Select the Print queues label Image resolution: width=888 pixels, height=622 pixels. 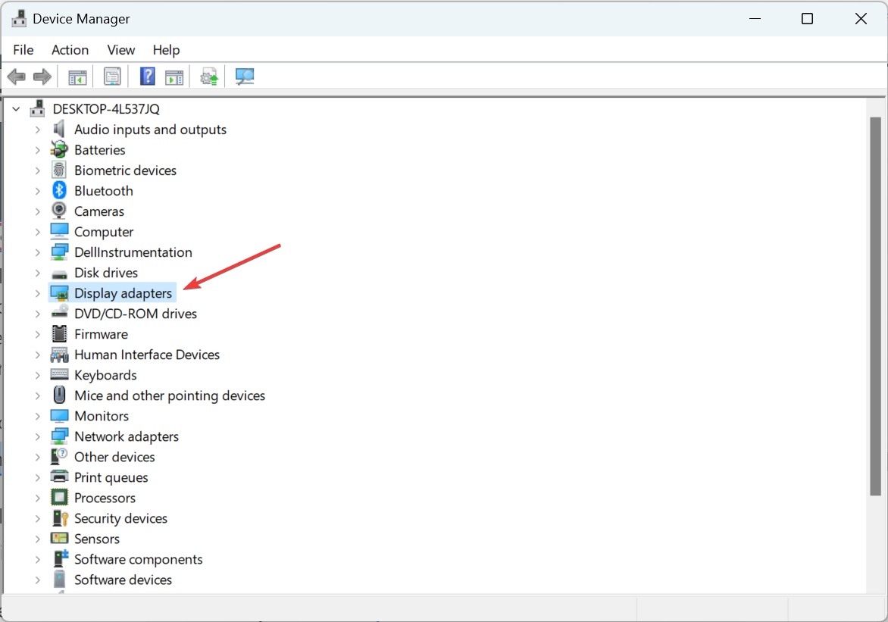[x=111, y=477]
